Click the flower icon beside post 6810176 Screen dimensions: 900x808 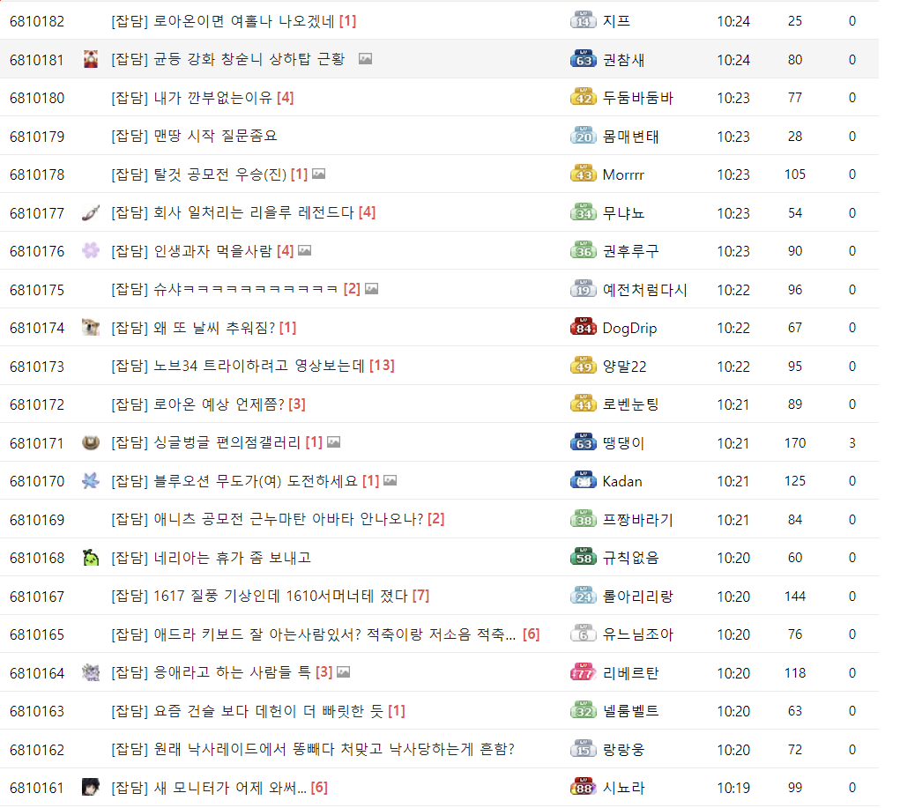pos(90,251)
